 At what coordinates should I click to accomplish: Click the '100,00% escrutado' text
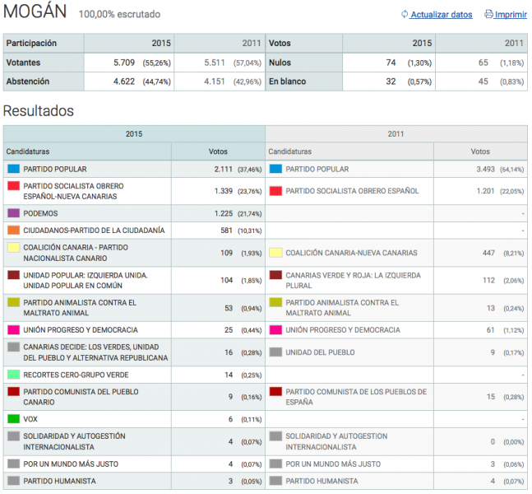(x=119, y=14)
